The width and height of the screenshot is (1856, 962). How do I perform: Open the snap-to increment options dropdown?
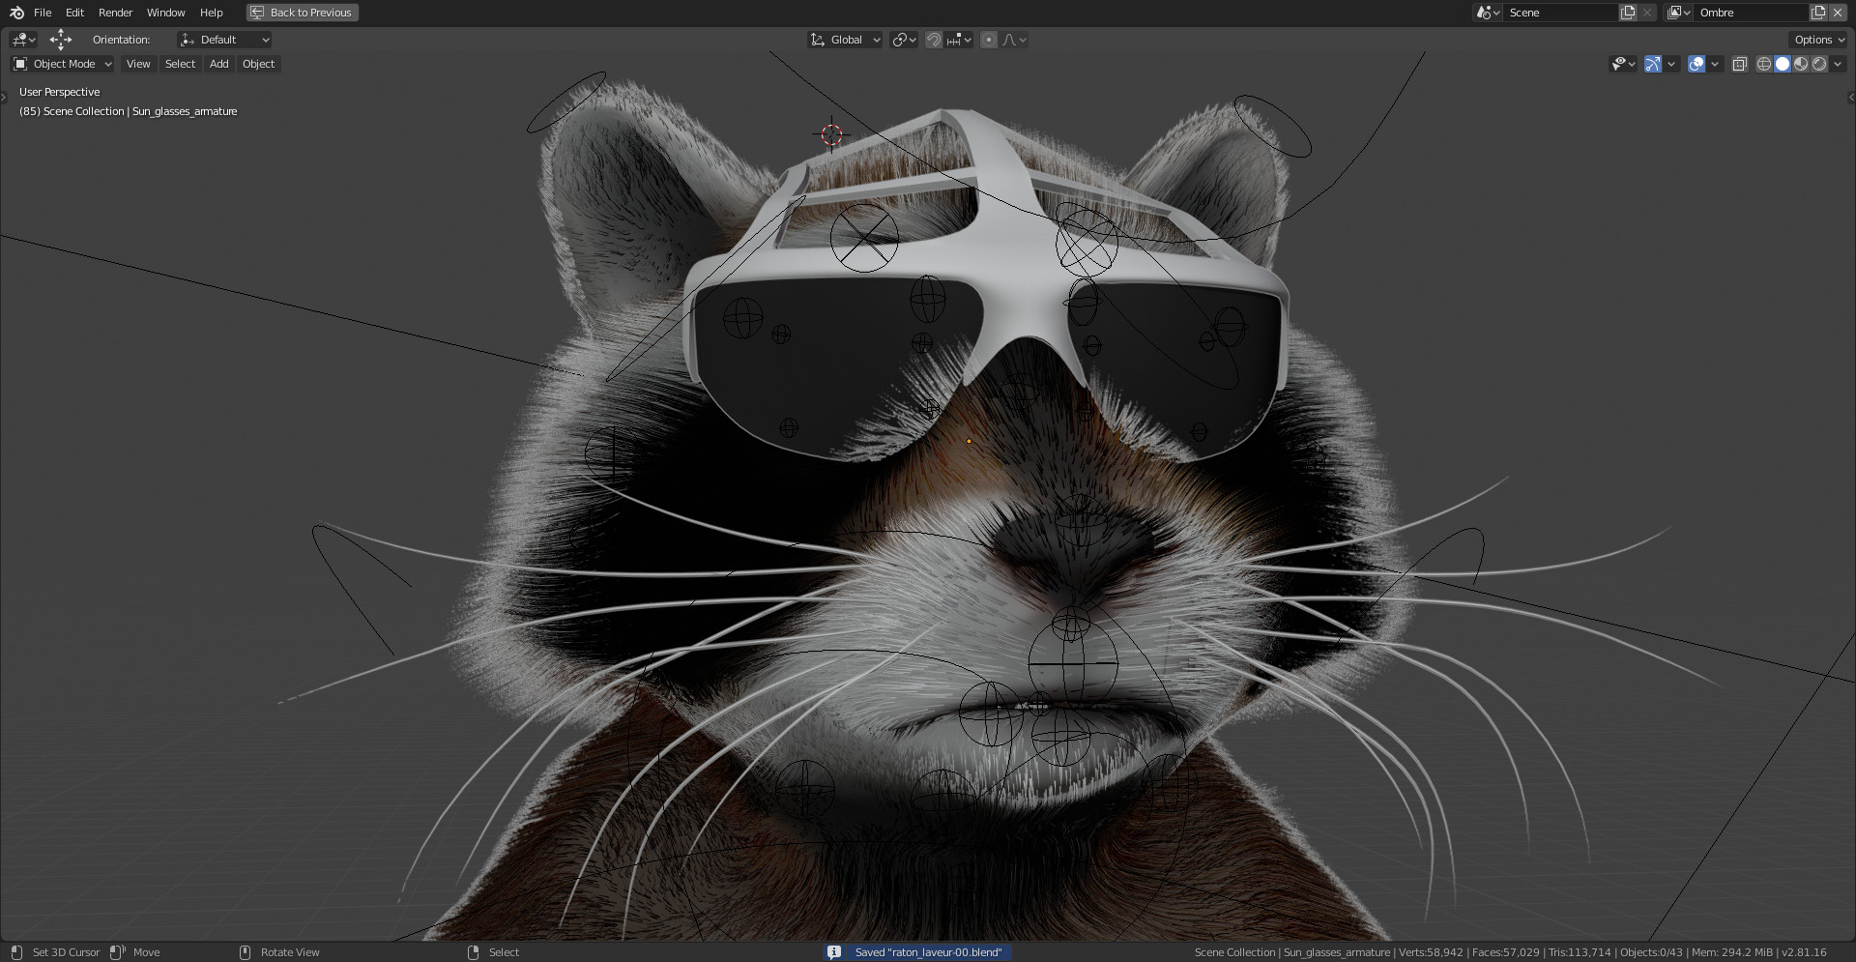(960, 40)
